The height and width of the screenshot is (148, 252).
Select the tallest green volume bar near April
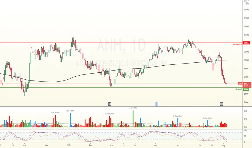tap(133, 119)
